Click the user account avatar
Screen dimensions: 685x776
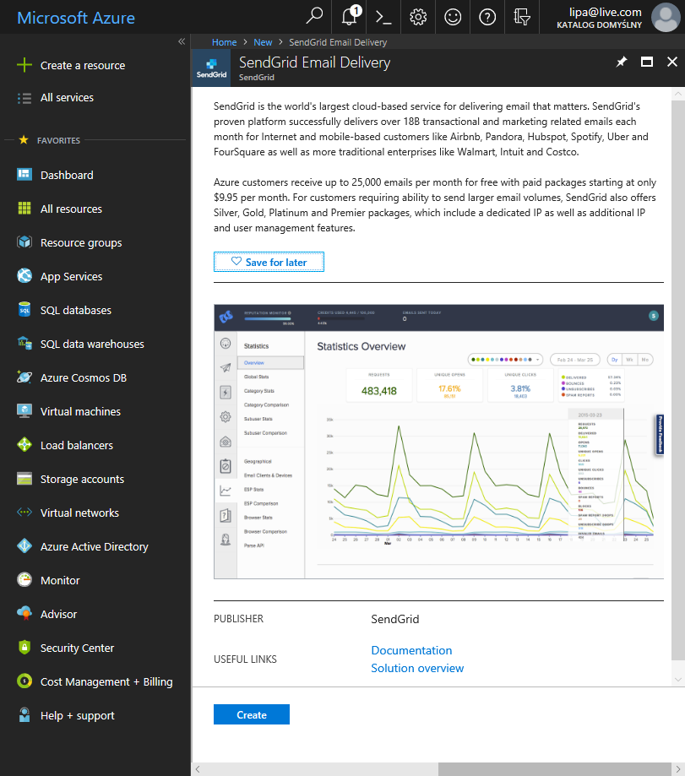[x=666, y=17]
